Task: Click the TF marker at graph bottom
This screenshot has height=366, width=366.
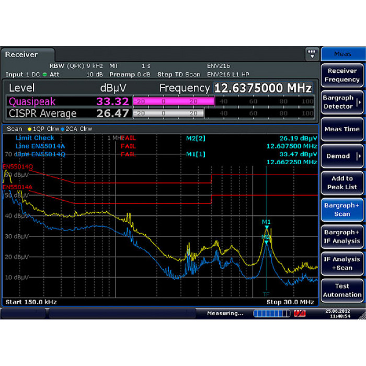Action: point(266,294)
